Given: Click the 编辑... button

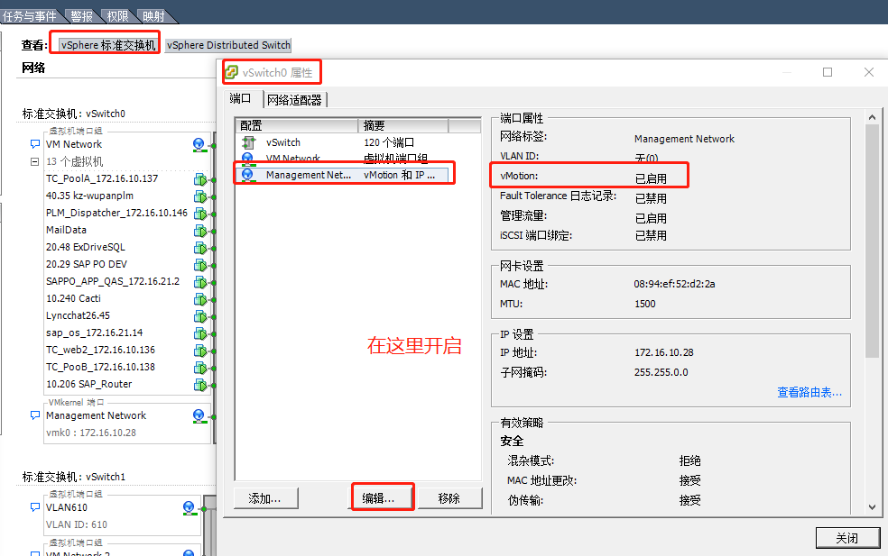Looking at the screenshot, I should tap(378, 498).
